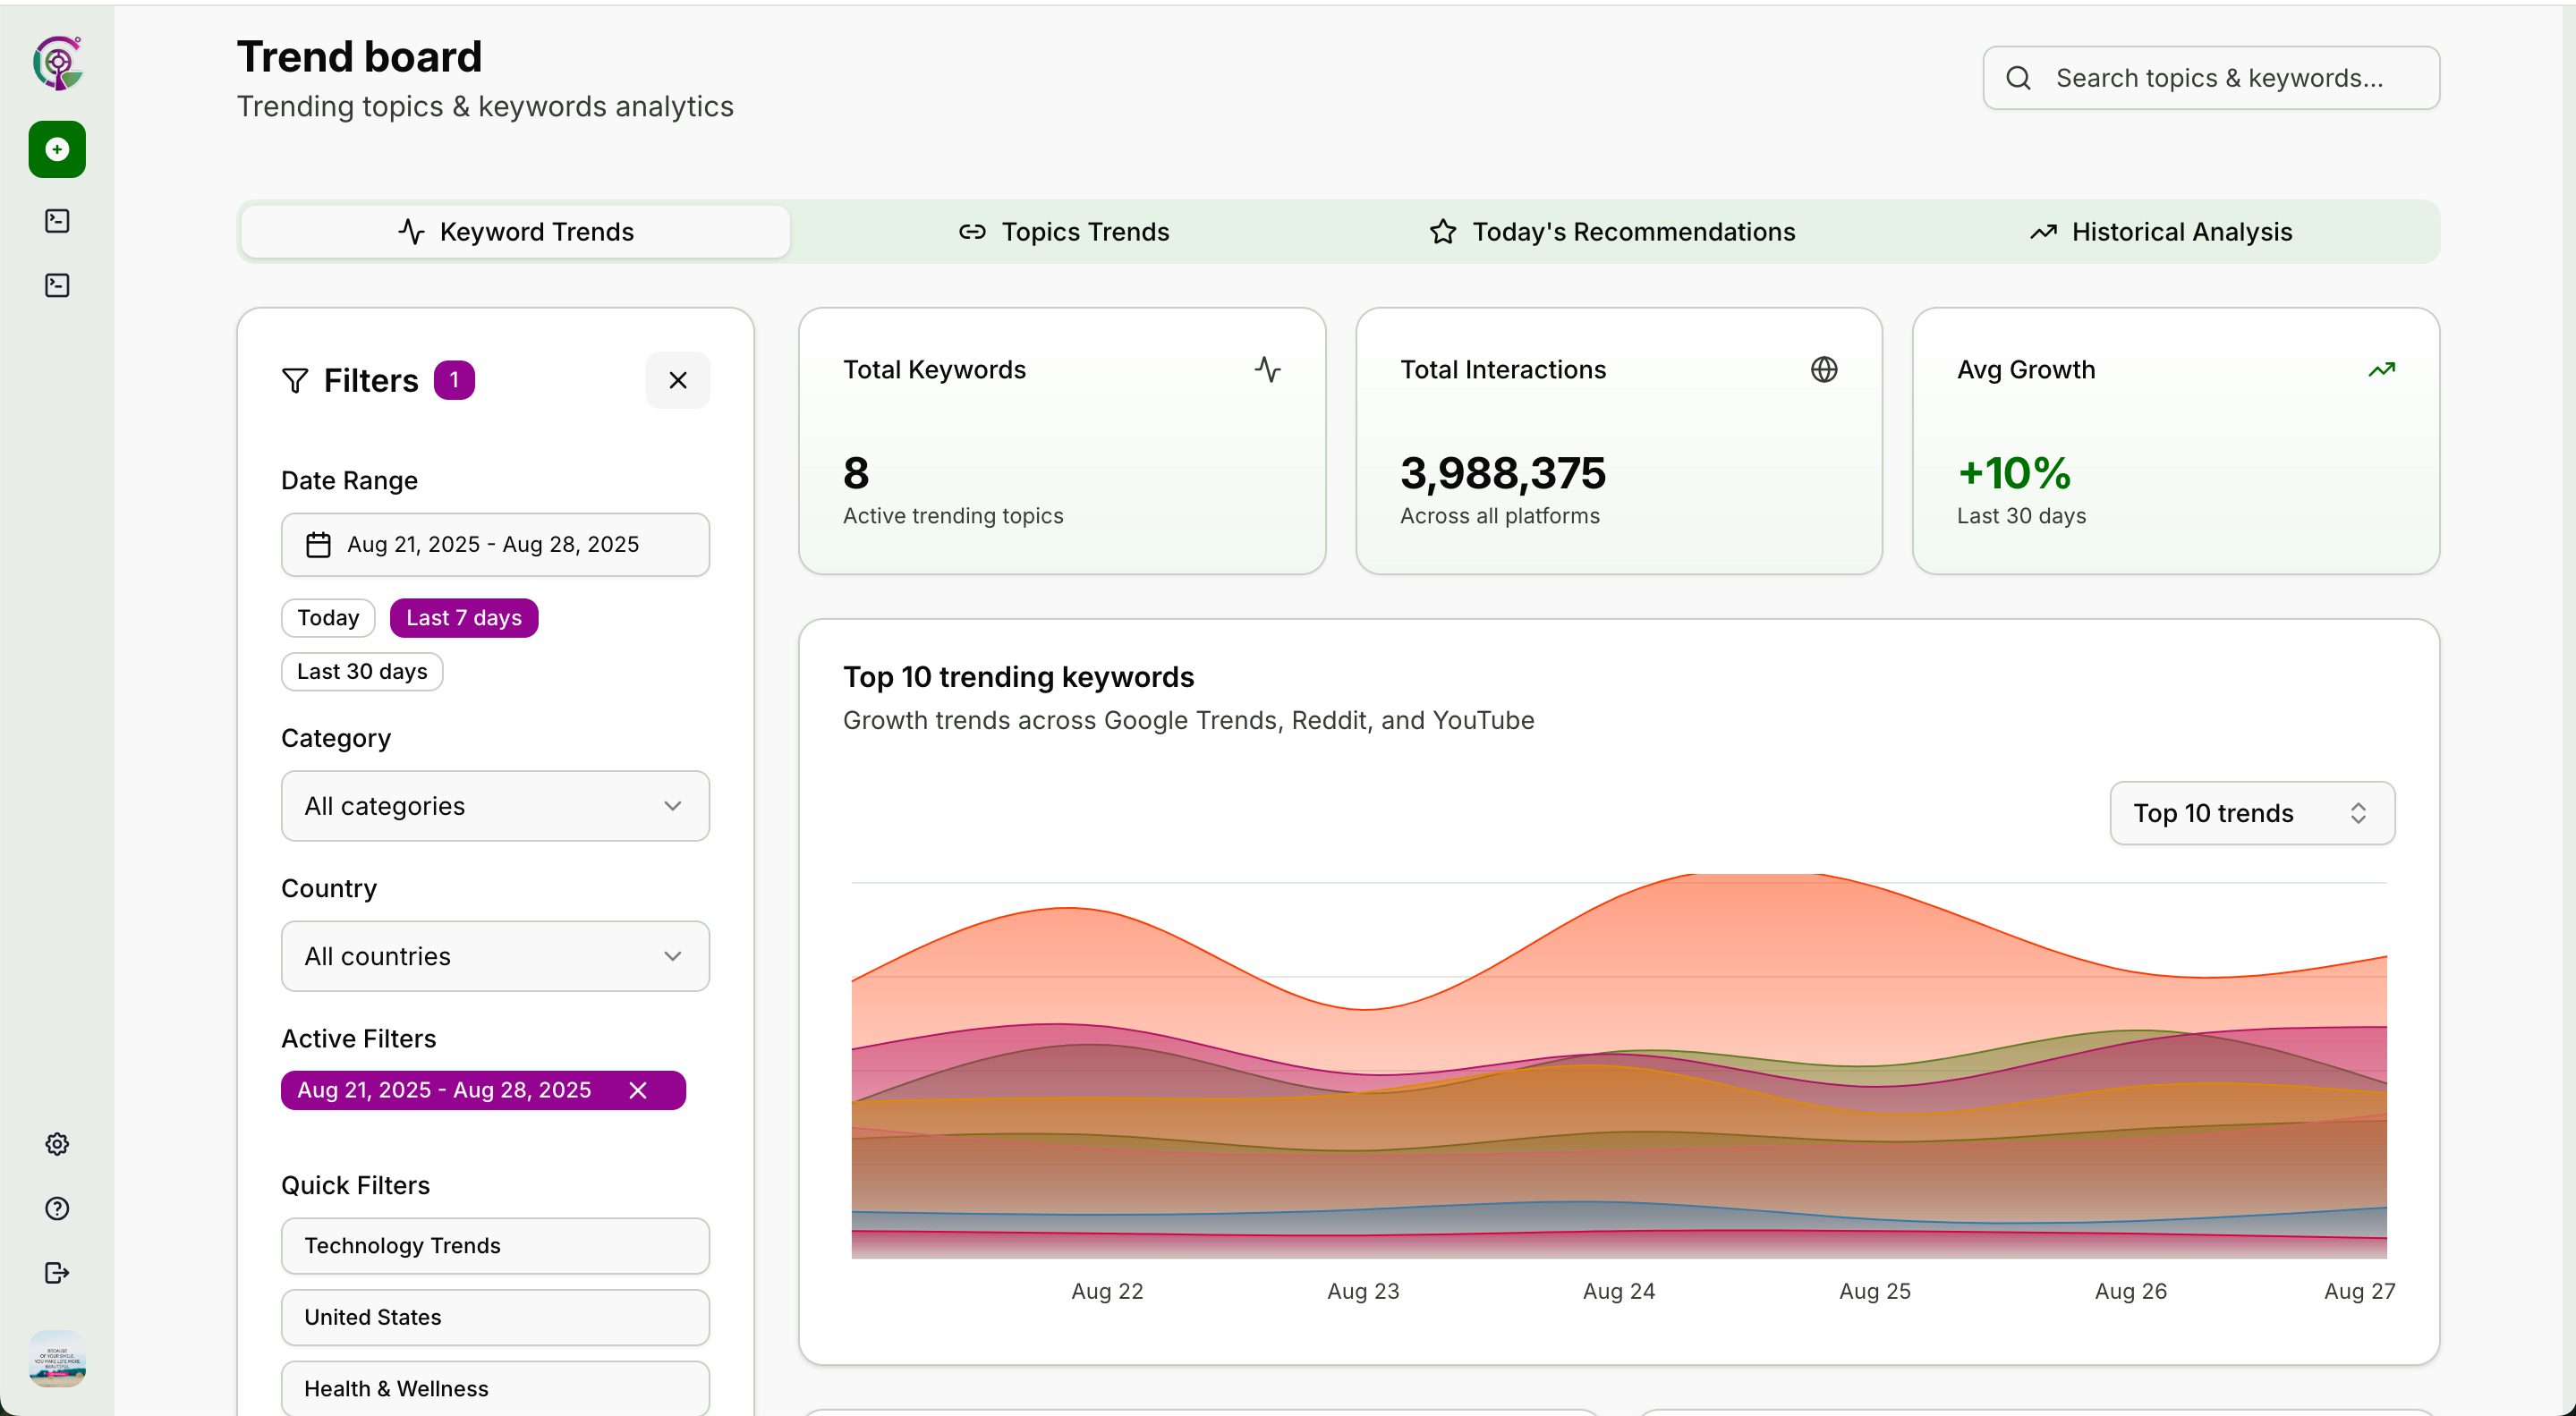Open the settings gear in sidebar

click(x=57, y=1144)
